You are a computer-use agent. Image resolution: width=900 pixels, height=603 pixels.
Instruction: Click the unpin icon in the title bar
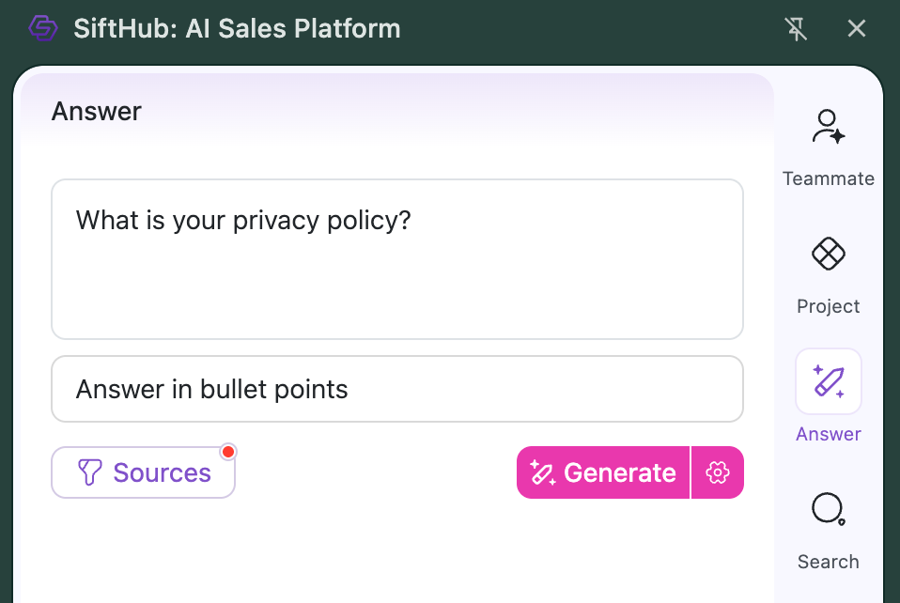[x=796, y=28]
